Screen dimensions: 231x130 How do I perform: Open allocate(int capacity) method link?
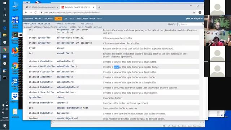pyautogui.click(x=70, y=38)
